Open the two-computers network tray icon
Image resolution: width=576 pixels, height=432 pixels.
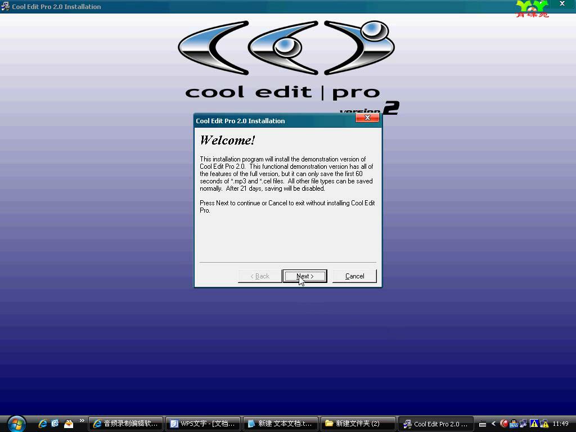pos(524,424)
